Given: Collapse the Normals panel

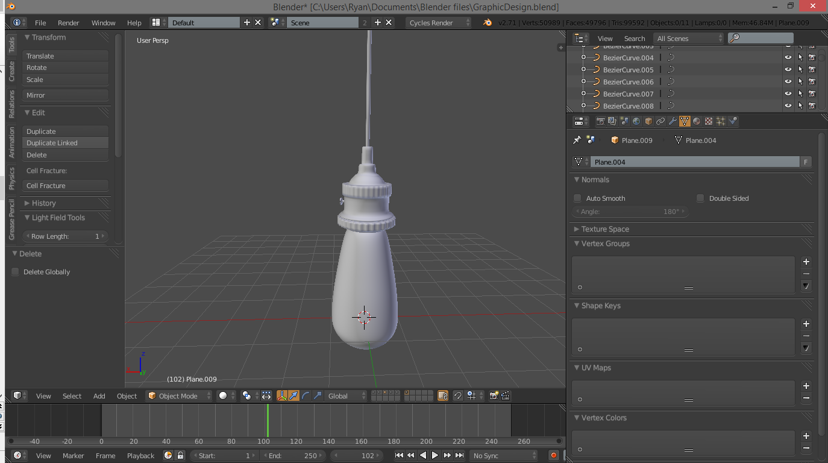Looking at the screenshot, I should (577, 180).
